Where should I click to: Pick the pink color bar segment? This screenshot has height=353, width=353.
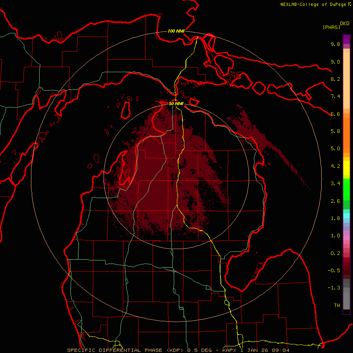(x=346, y=238)
